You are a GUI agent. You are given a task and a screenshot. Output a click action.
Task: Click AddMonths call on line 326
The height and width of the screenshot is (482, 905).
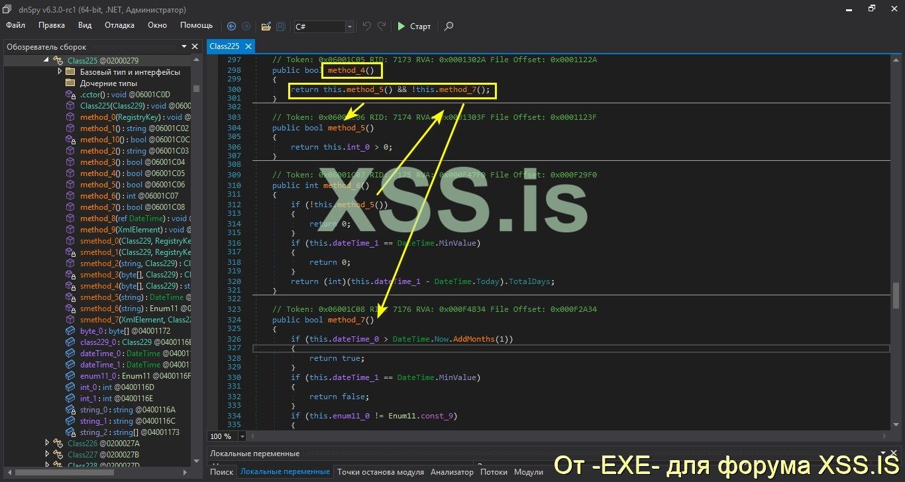(x=474, y=339)
